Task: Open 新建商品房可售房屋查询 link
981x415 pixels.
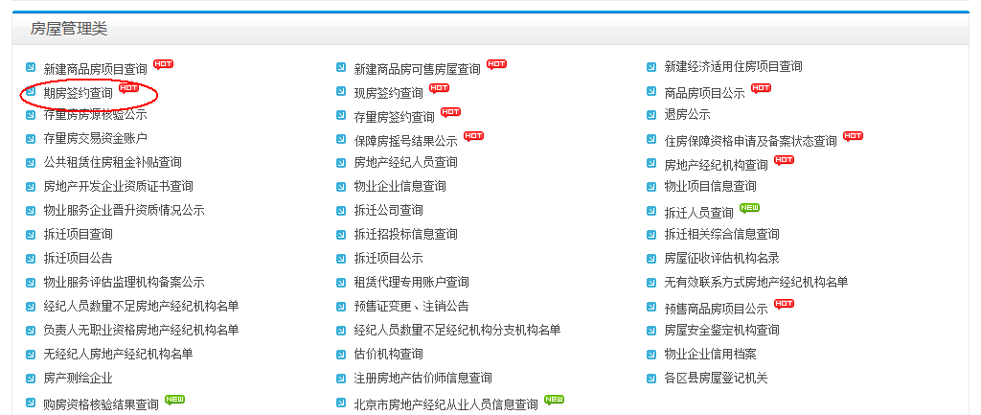Action: pos(418,69)
